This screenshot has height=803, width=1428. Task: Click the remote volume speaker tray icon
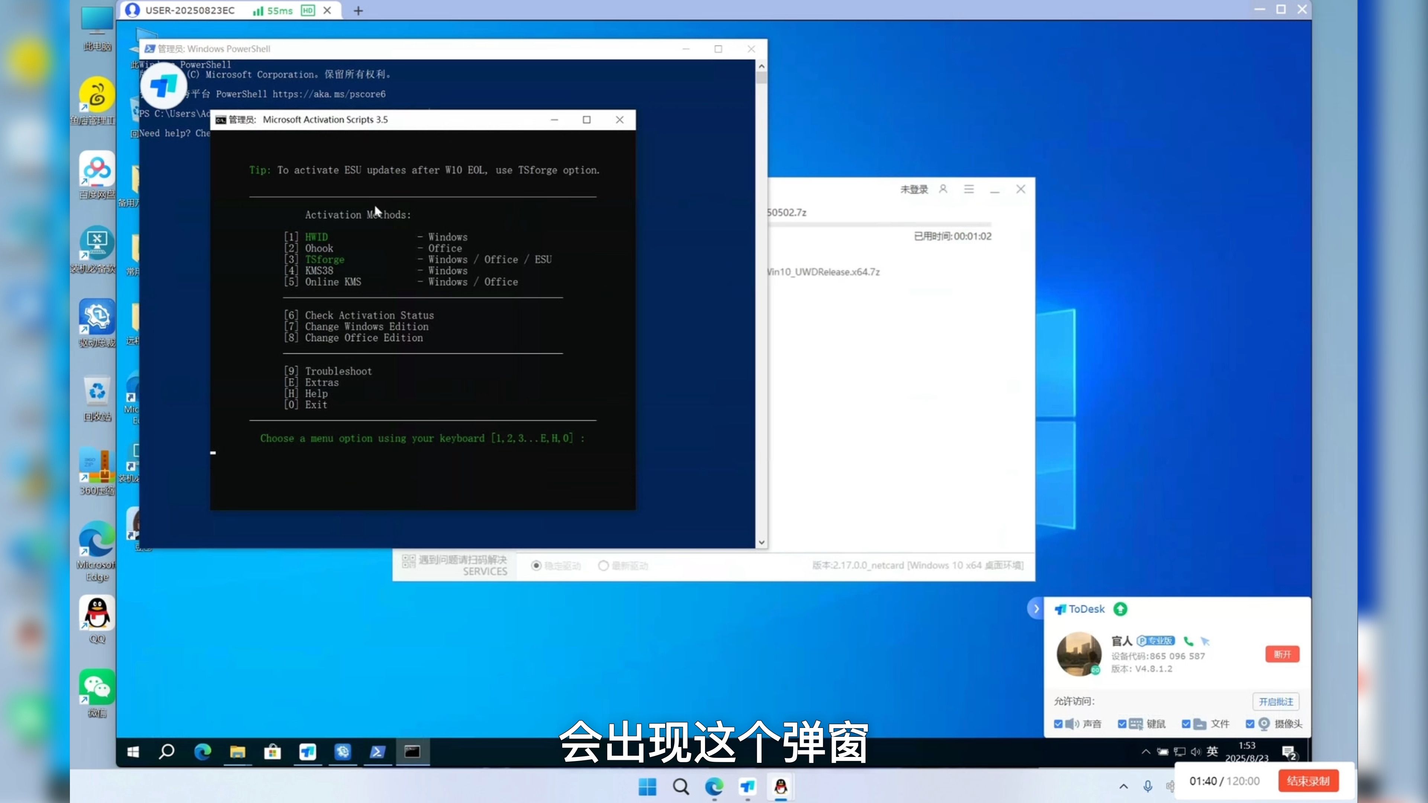coord(1195,751)
